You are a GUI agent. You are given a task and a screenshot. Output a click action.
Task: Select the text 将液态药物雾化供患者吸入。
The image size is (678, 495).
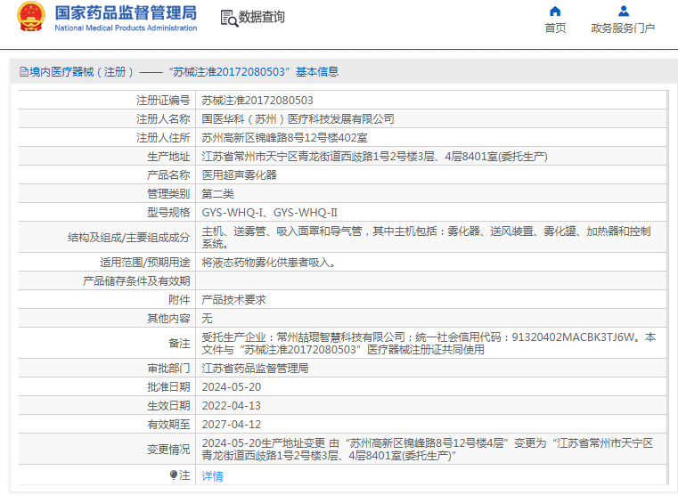pyautogui.click(x=268, y=262)
